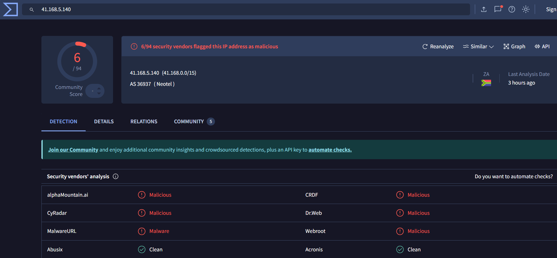Viewport: 557px width, 258px height.
Task: Click the '3 hours ago' analysis date
Action: (522, 83)
